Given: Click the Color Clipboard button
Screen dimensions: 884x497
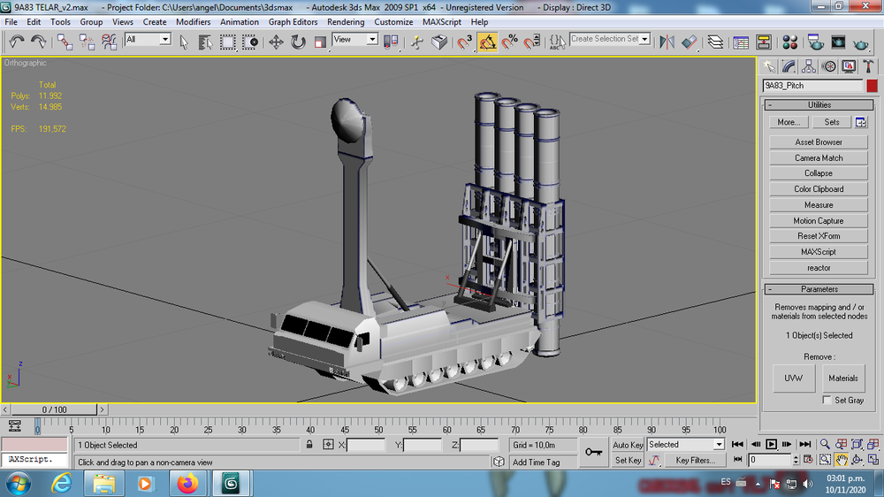Looking at the screenshot, I should pos(818,189).
